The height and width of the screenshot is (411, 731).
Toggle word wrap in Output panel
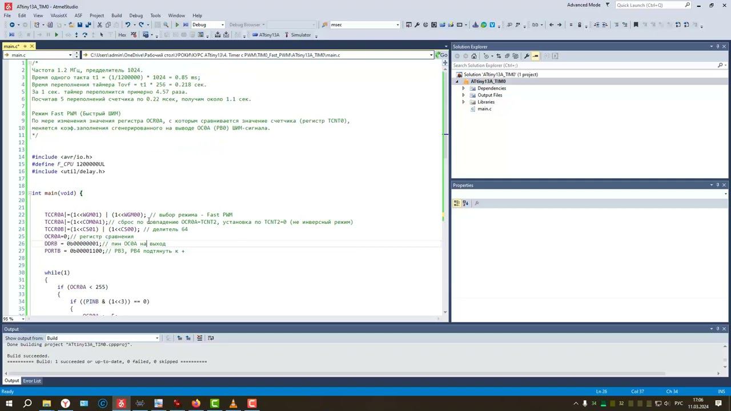(x=211, y=338)
